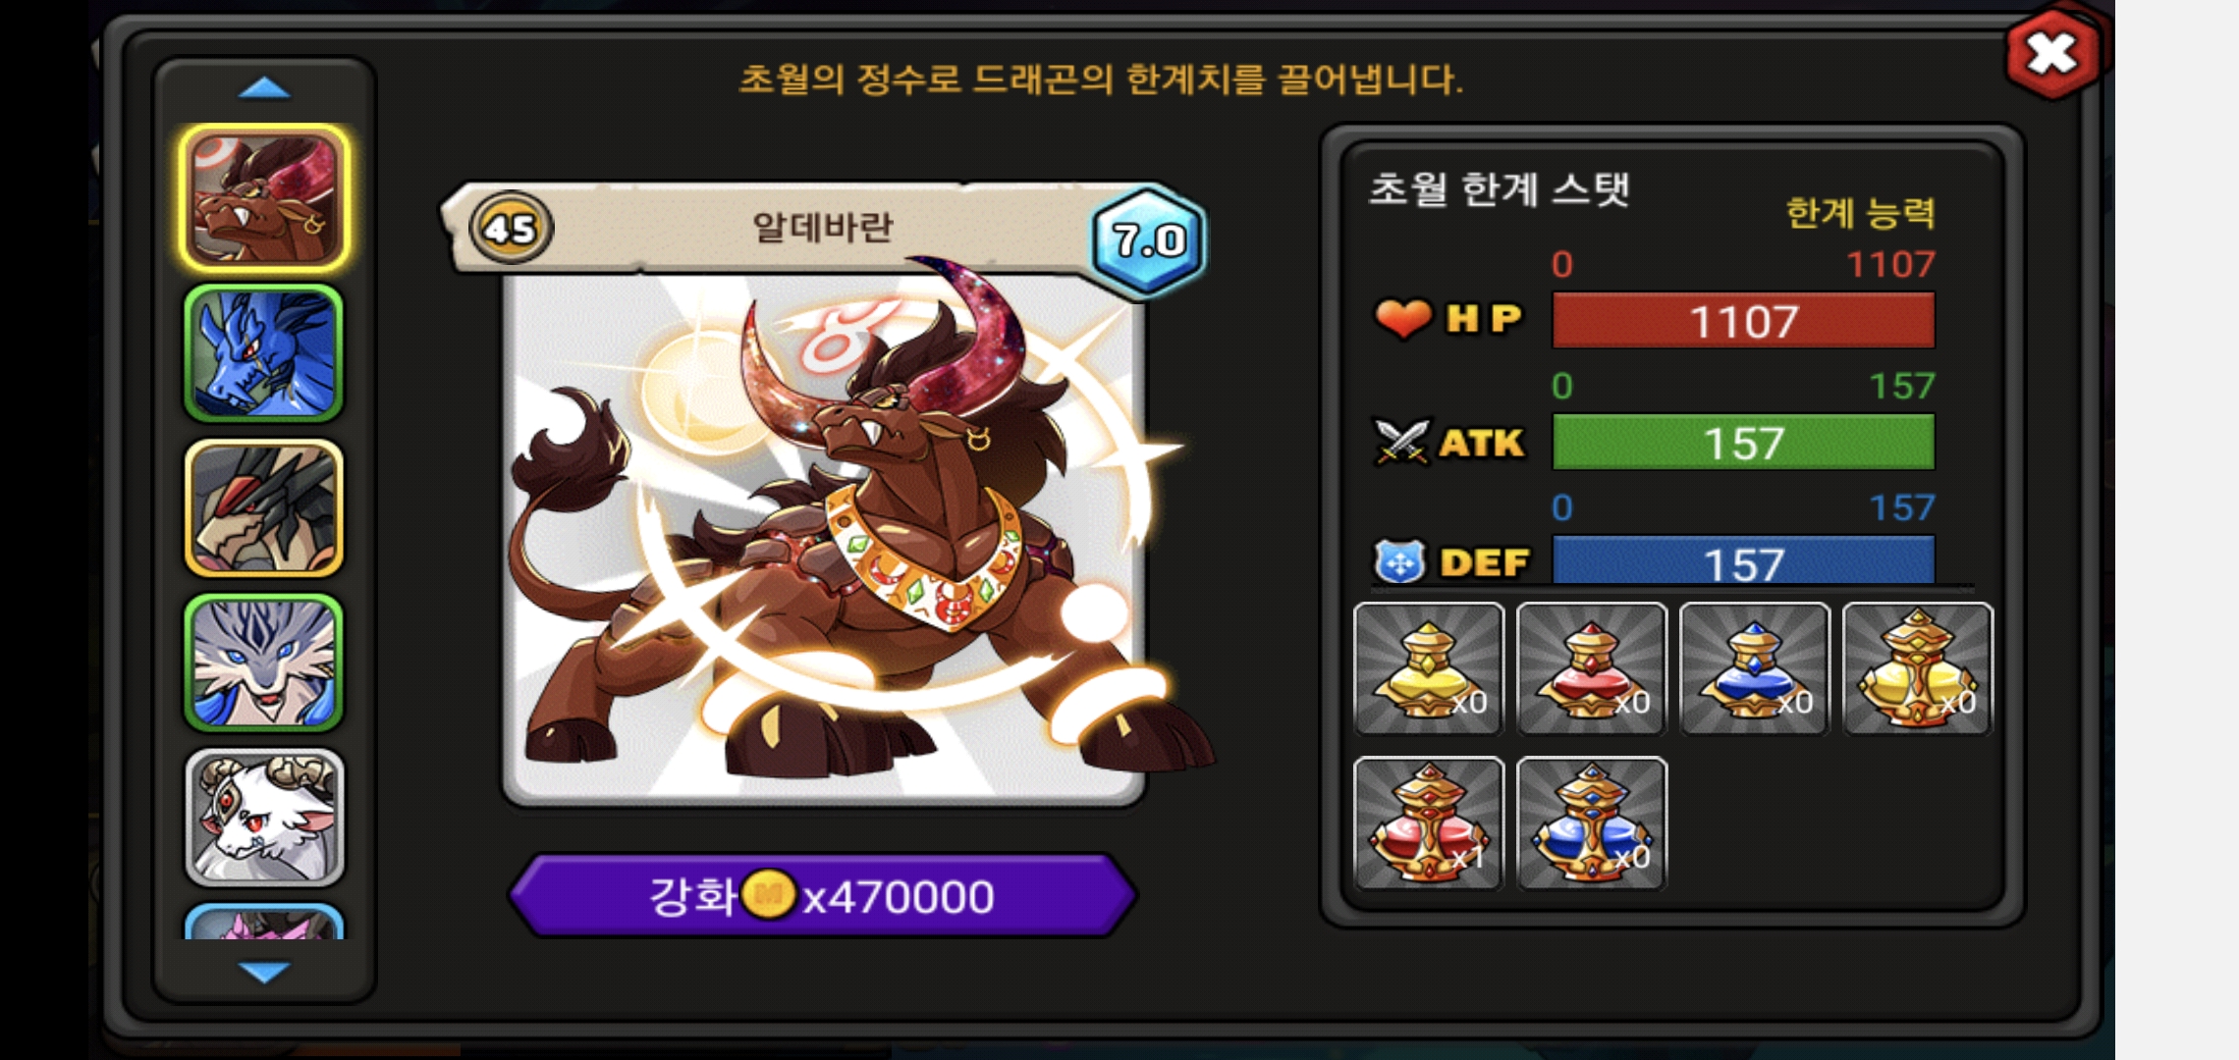Choose the black armored dragon portrait
This screenshot has height=1060, width=2239.
(x=263, y=507)
